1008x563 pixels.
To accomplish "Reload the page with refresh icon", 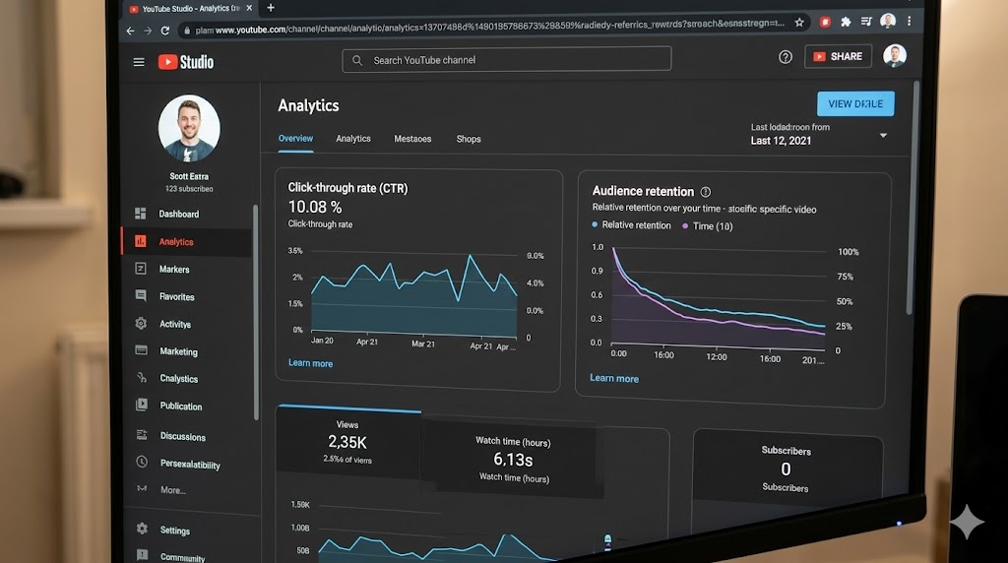I will tap(165, 31).
